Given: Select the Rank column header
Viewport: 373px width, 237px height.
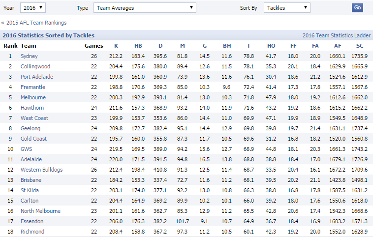Looking at the screenshot, I should click(x=10, y=46).
